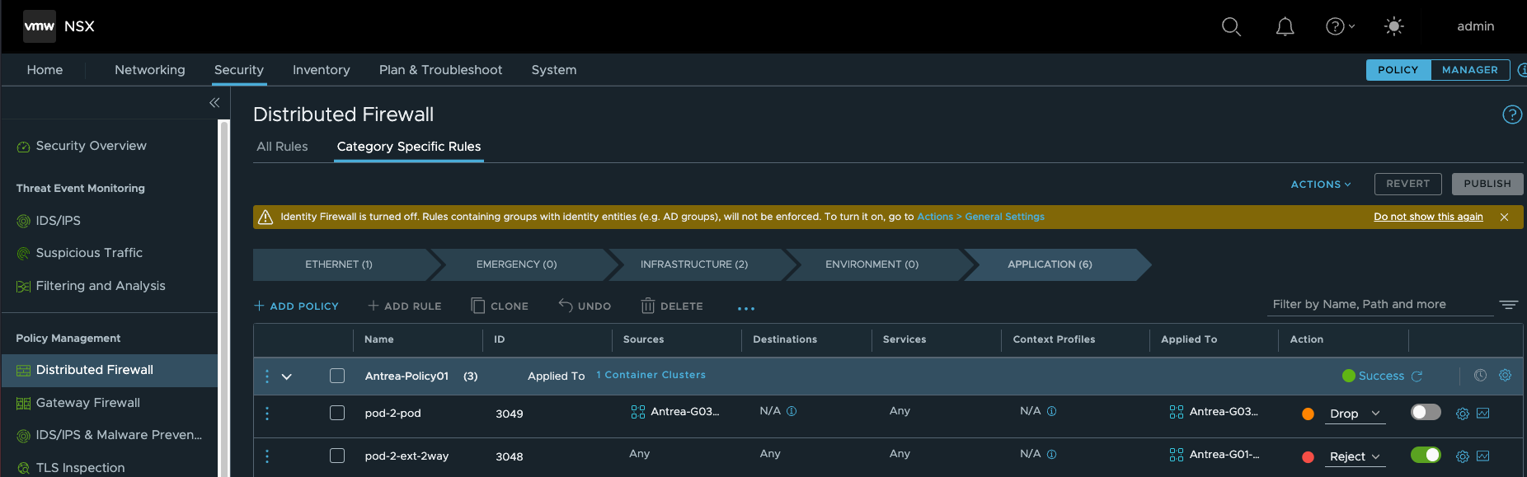
Task: Open pod-2-ext-2way rule settings gear
Action: [x=1463, y=456]
